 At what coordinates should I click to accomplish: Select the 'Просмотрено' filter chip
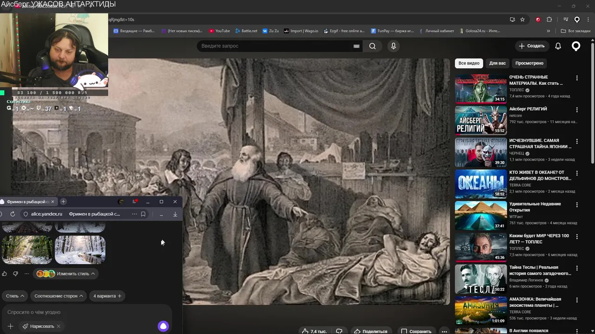[x=529, y=63]
